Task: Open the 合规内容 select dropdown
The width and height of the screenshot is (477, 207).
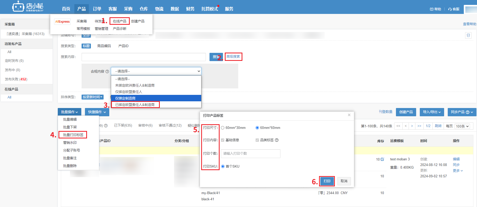Action: click(x=156, y=71)
